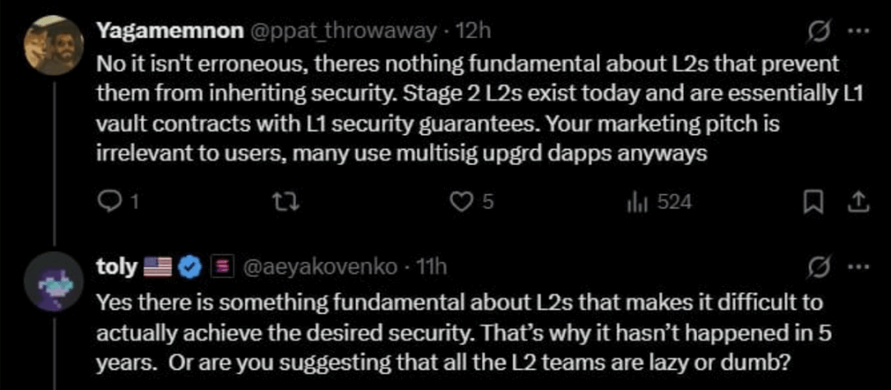Bookmark Yagamemnon's tweet

812,202
